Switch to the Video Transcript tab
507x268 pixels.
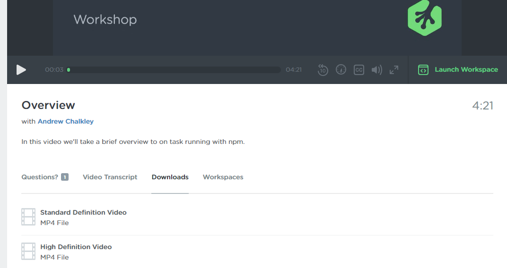click(110, 177)
